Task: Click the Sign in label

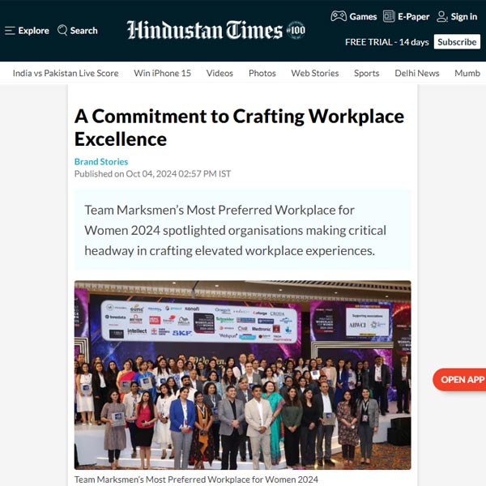Action: coord(463,16)
